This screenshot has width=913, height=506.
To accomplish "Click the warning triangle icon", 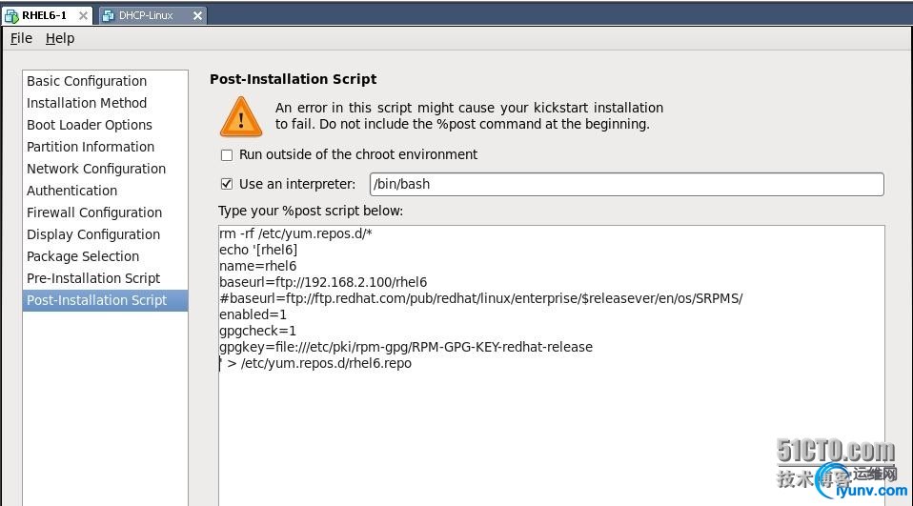I will (240, 116).
